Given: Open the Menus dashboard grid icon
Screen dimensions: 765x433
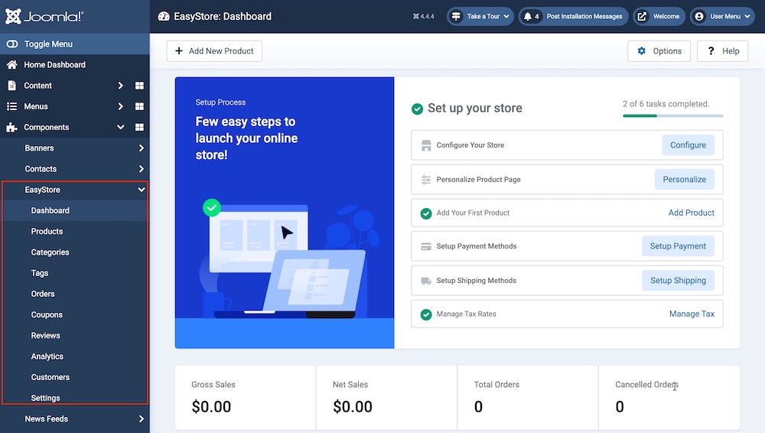Looking at the screenshot, I should tap(139, 106).
